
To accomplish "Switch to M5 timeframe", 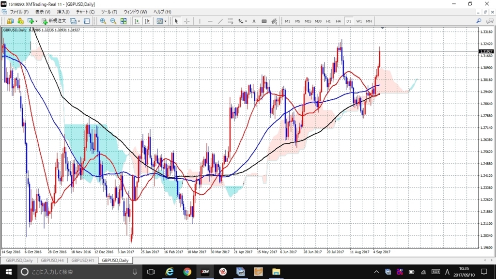I will (297, 21).
